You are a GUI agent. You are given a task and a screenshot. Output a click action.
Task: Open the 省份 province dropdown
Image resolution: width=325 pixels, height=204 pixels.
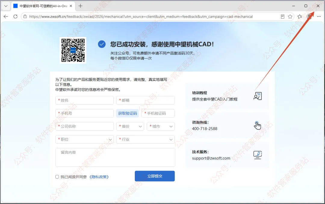130,126
